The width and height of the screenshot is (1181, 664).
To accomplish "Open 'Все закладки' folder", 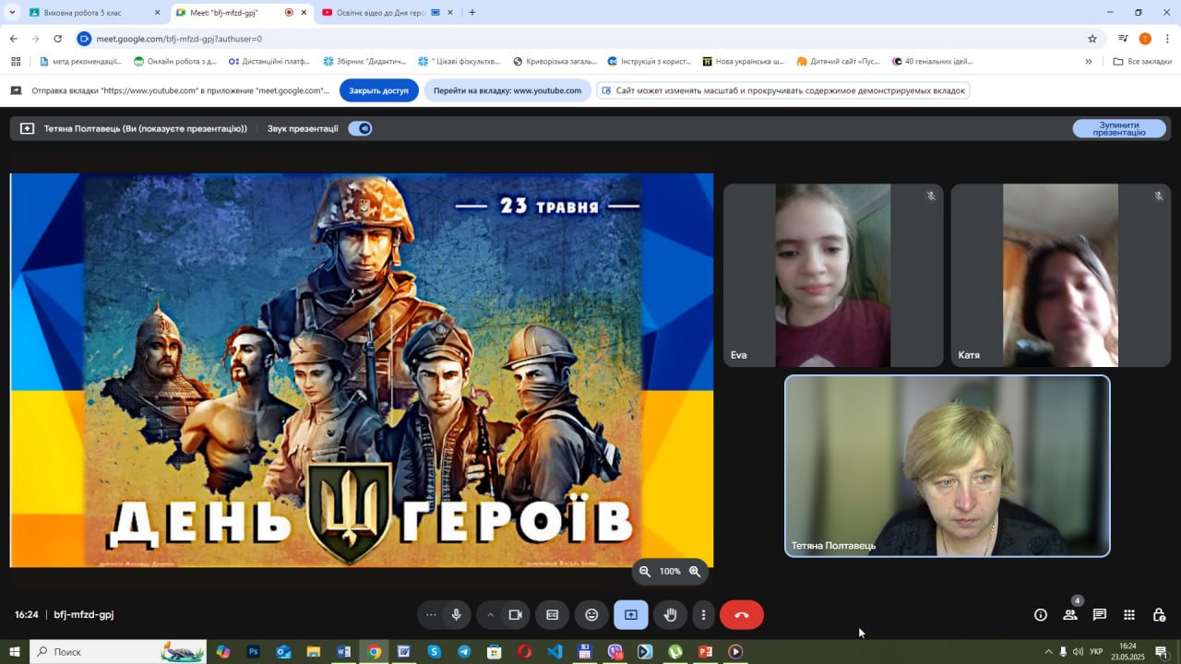I will (1142, 62).
